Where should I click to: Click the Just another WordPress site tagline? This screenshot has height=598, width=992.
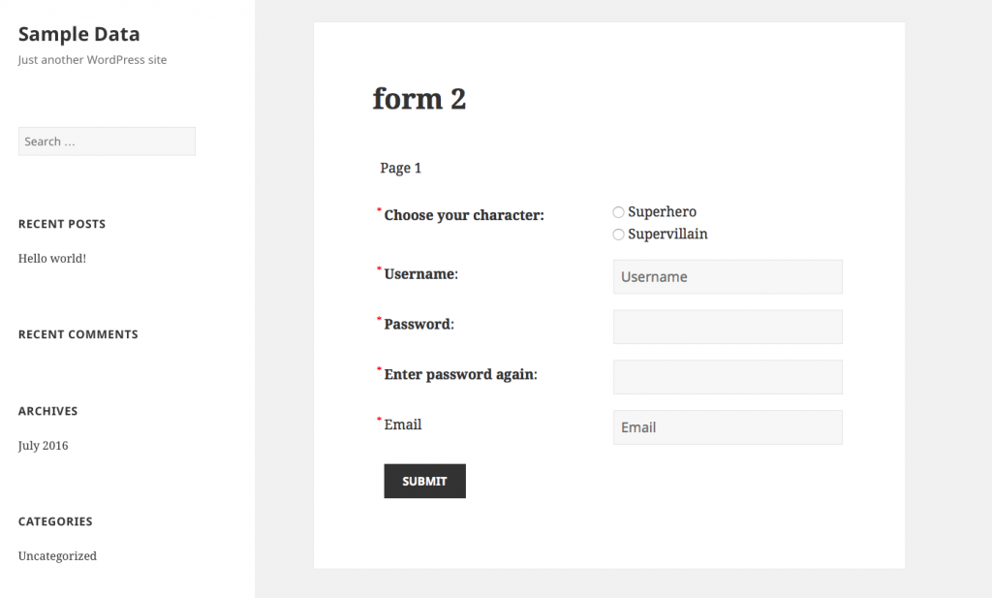tap(92, 59)
